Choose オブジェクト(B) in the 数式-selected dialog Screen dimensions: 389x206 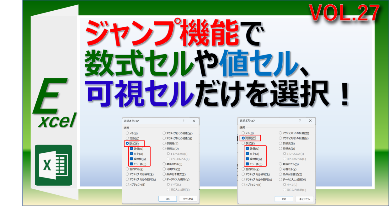coord(127,185)
